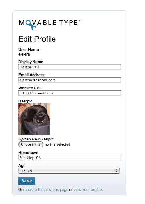The width and height of the screenshot is (145, 204).
Task: Click the Display Name label
Action: tap(31, 62)
